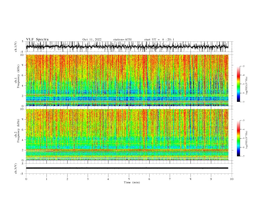Click the ch.1(V) axis label
Viewport: 261px width, 201px height.
pos(16,47)
